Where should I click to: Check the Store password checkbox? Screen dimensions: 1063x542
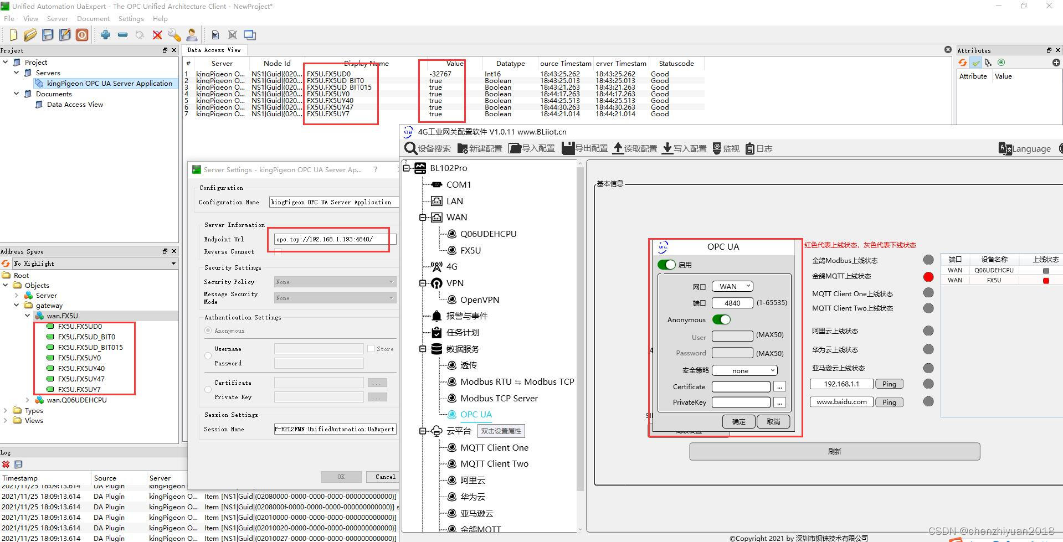[x=371, y=349]
